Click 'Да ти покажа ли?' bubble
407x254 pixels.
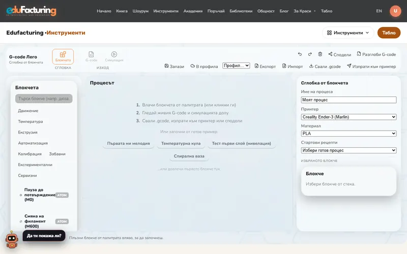pos(44,236)
